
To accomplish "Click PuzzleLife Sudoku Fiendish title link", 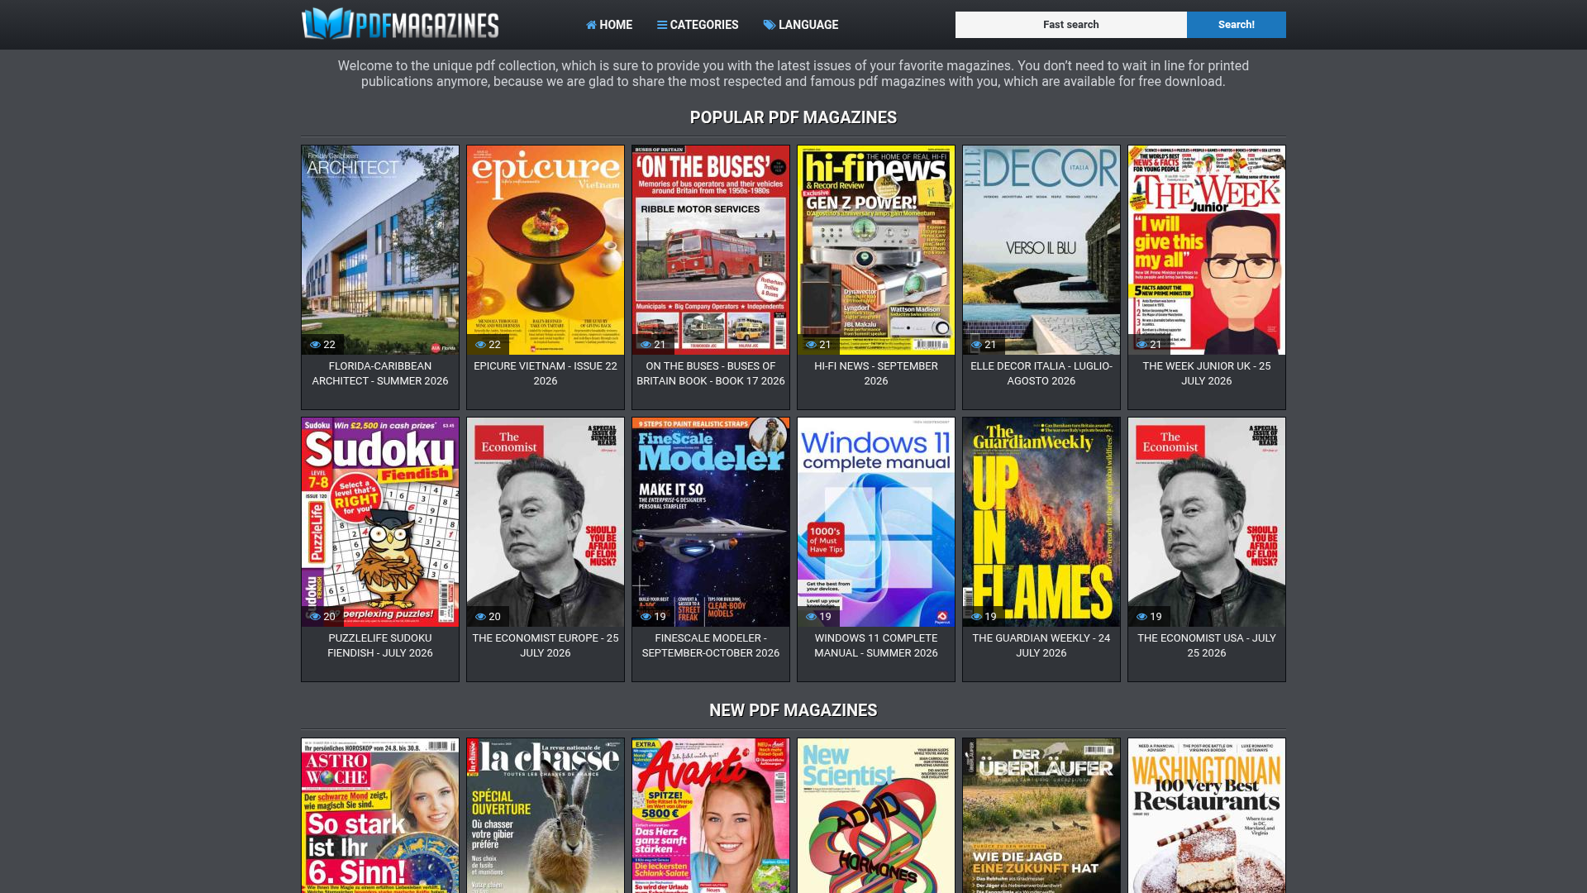I will pos(380,646).
